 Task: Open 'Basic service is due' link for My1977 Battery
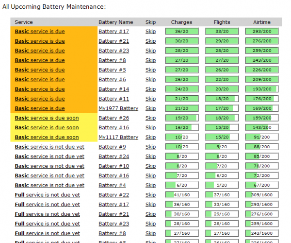click(x=40, y=108)
